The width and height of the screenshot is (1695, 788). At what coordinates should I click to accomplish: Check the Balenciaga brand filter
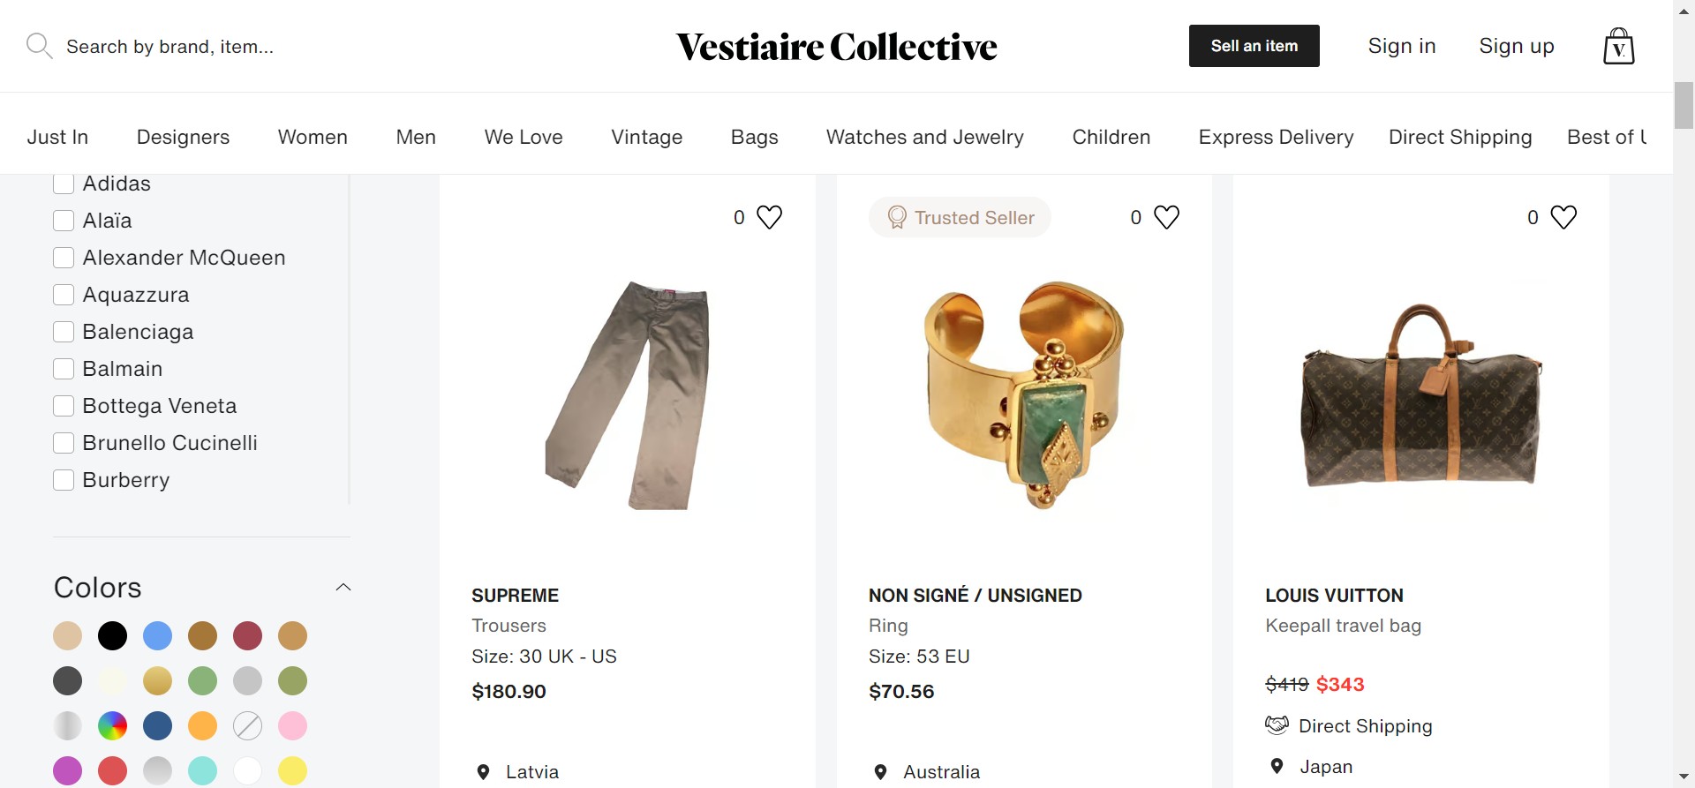click(x=64, y=332)
